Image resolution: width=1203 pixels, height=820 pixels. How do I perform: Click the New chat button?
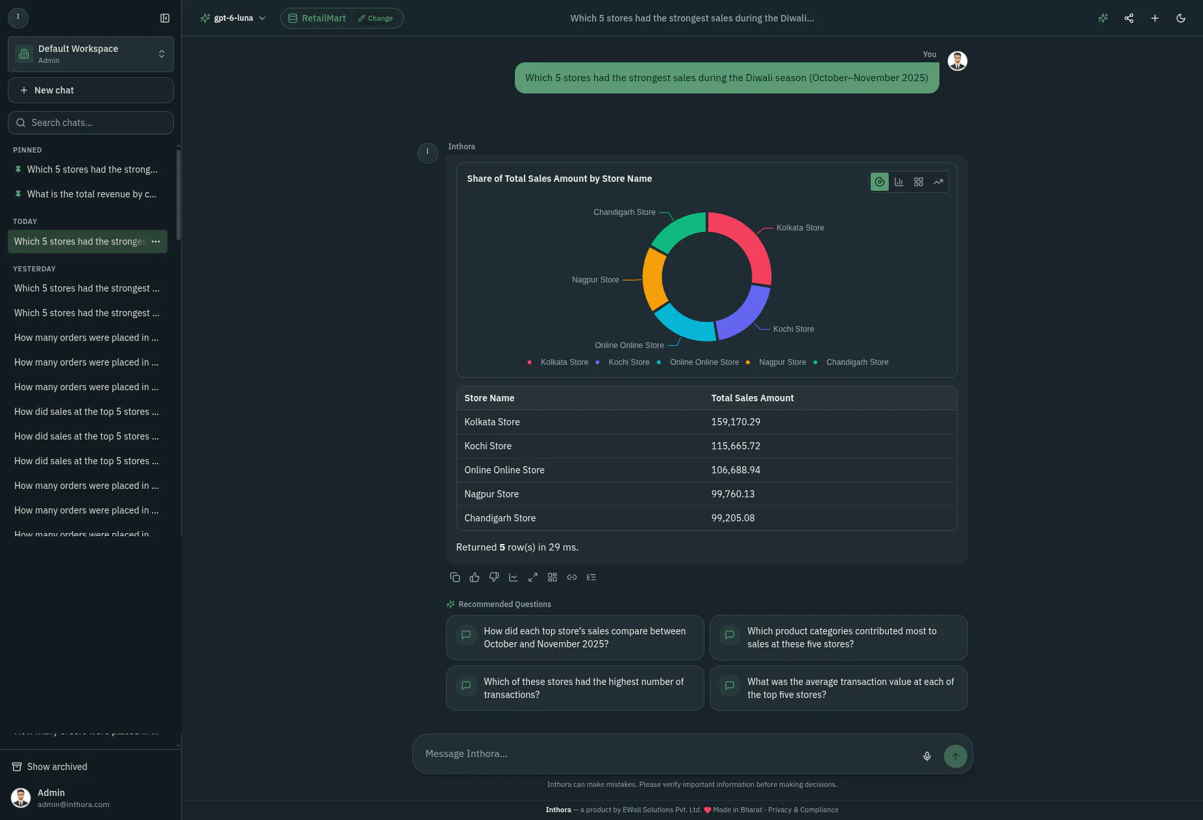tap(91, 90)
